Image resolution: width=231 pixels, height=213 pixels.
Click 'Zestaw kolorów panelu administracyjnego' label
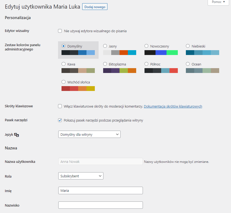click(x=23, y=47)
